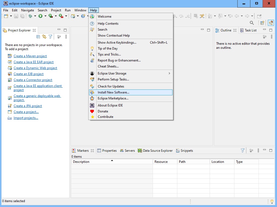Click the Open Perspective icon
This screenshot has height=207, width=277.
click(x=262, y=23)
